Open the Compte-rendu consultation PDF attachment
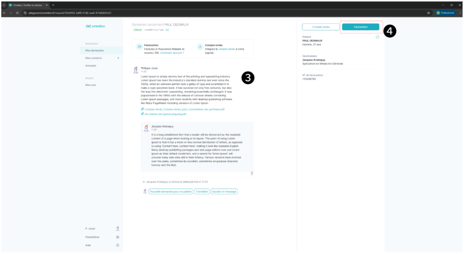Viewport: 465px width, 254px height. pos(184,109)
